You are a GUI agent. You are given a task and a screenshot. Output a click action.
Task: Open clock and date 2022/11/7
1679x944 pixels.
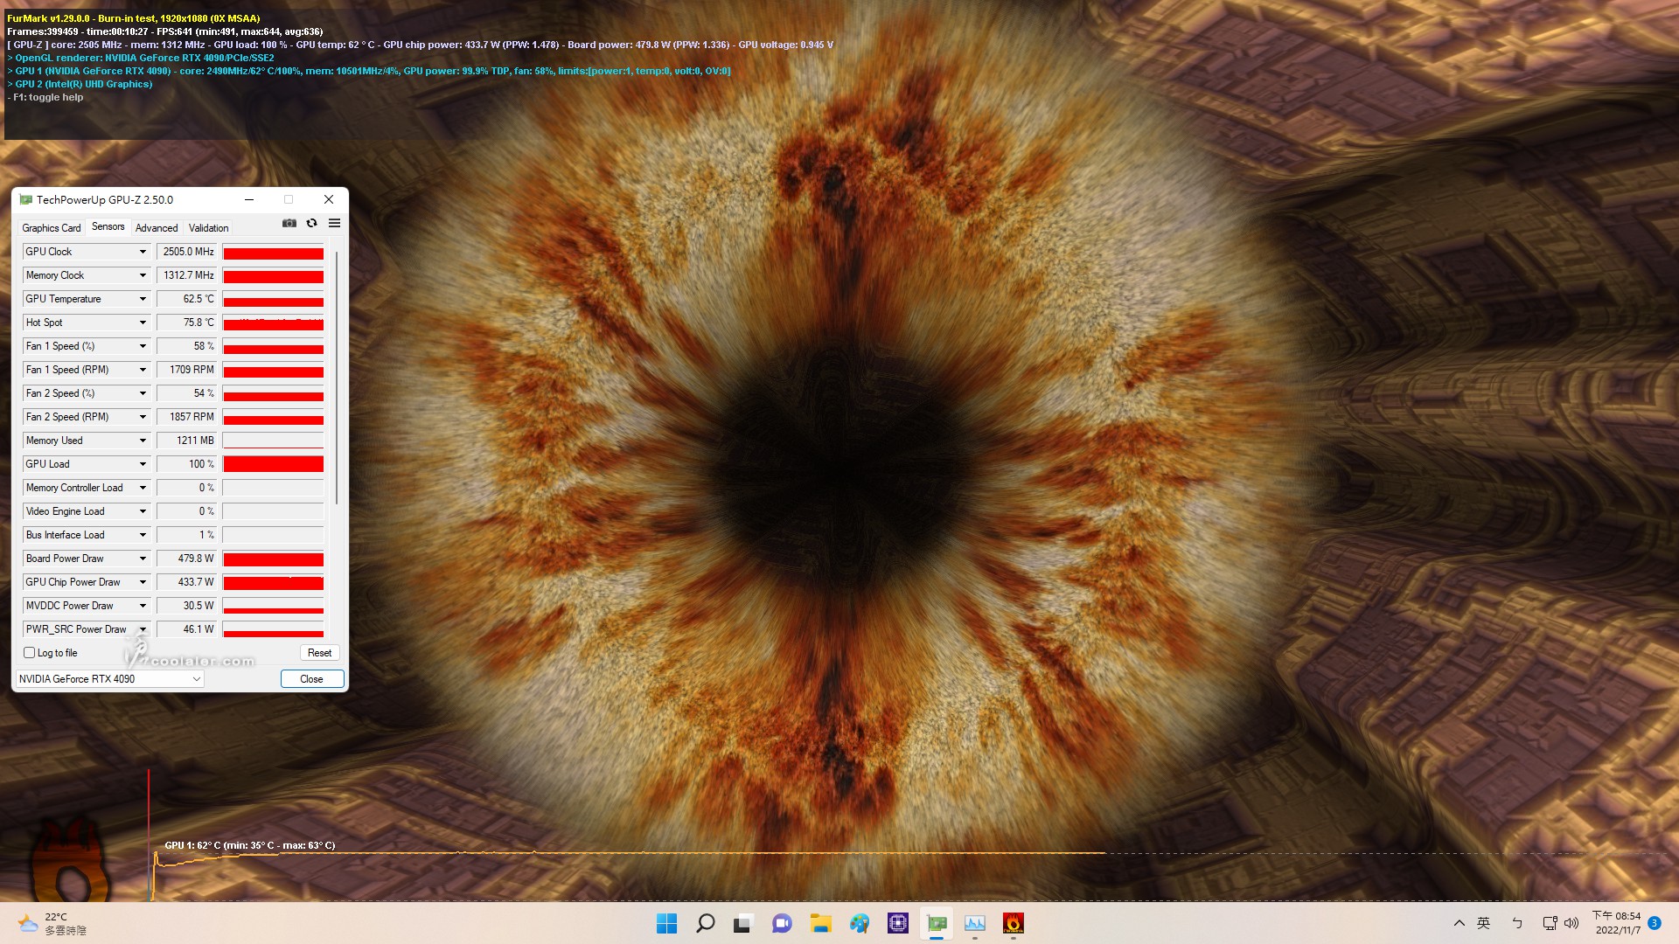point(1617,923)
